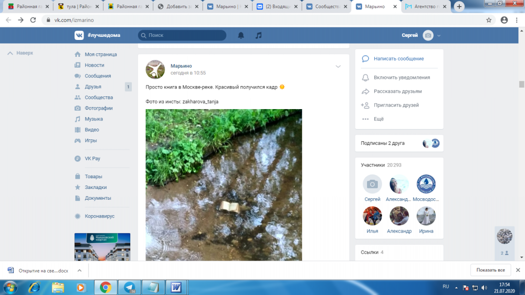Image resolution: width=525 pixels, height=295 pixels.
Task: Reload the page in Chrome
Action: point(33,20)
